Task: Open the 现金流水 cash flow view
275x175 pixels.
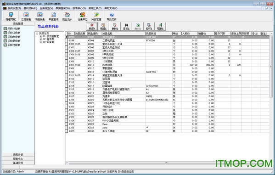Action: pos(67,17)
